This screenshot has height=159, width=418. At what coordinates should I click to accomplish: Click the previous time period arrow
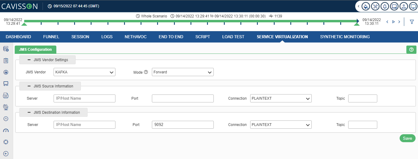[x=387, y=22]
